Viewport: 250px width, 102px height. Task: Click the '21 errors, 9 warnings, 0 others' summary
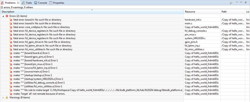point(17,7)
